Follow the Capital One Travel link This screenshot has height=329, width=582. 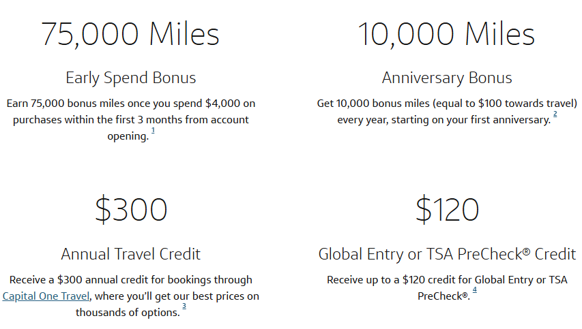point(48,296)
